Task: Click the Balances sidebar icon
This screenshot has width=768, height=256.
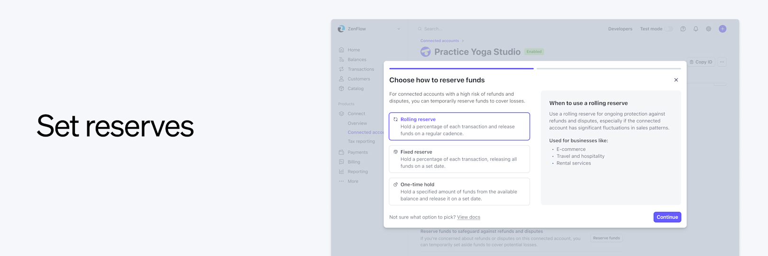Action: (341, 60)
